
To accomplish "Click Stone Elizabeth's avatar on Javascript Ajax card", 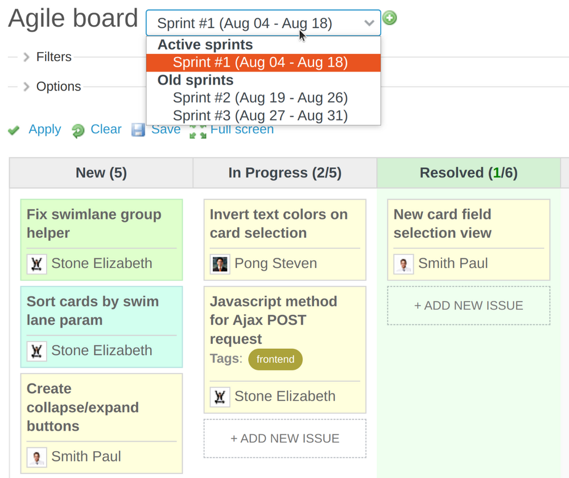I will pos(220,397).
